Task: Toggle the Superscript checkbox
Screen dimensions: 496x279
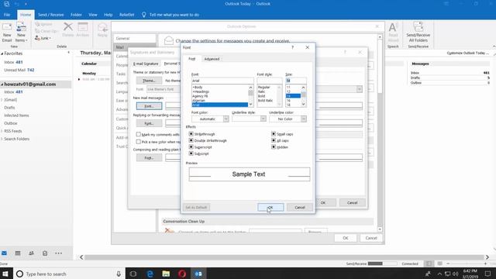Action: tap(191, 147)
